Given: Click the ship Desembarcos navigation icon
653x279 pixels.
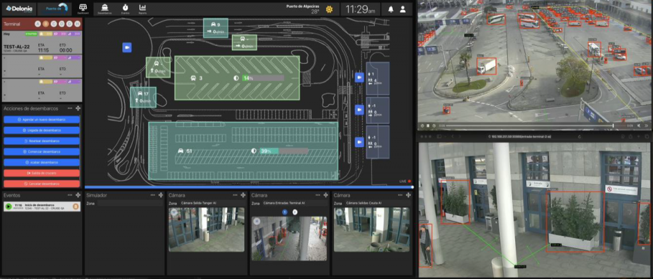Looking at the screenshot, I should coord(104,8).
